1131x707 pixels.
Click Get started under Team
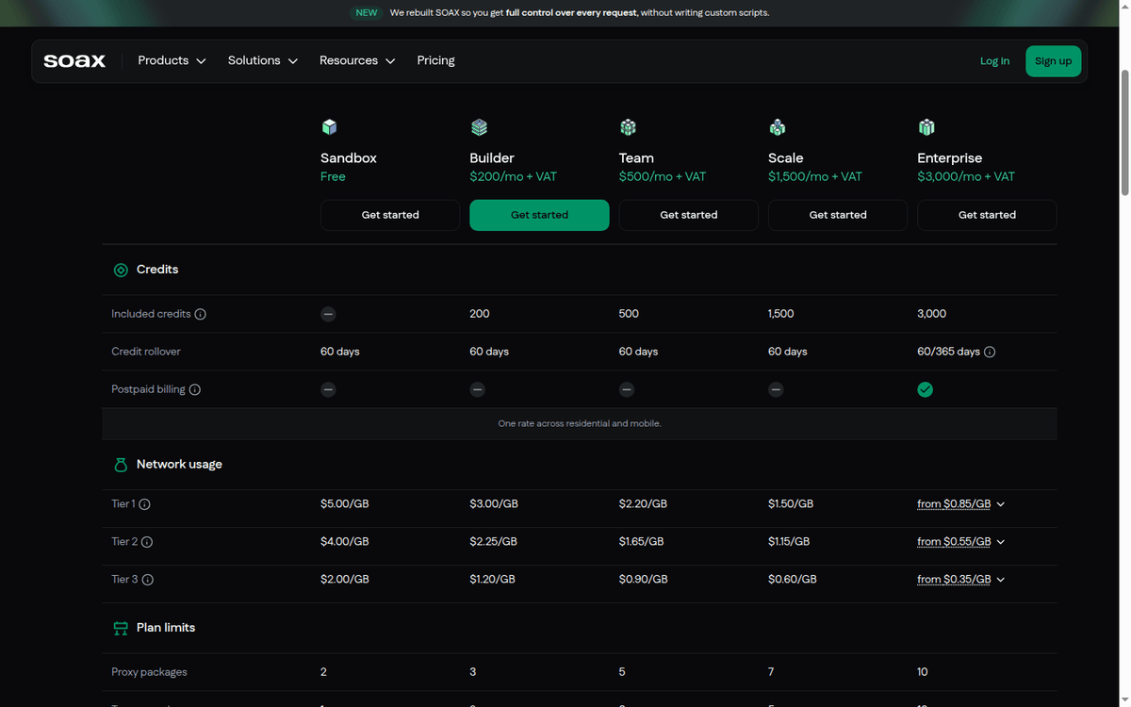(x=689, y=215)
